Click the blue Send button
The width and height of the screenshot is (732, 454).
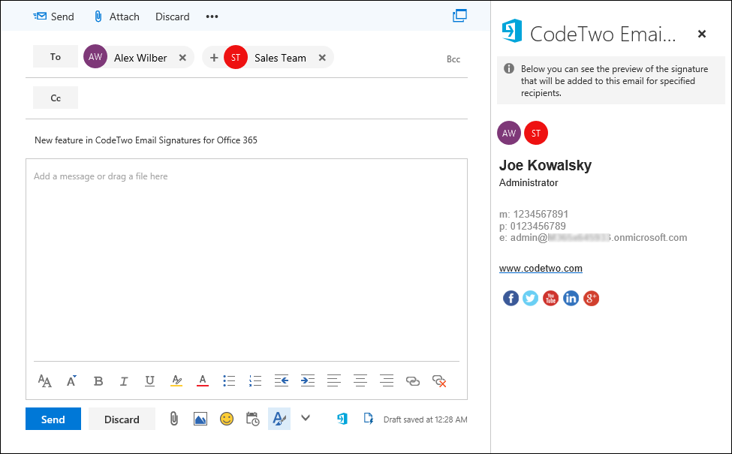click(x=53, y=419)
